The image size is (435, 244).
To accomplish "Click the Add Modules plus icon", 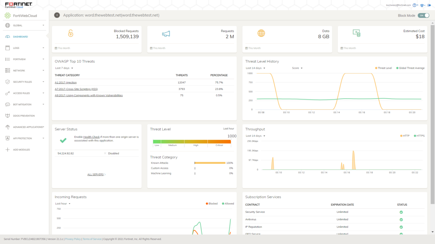I will pos(7,149).
